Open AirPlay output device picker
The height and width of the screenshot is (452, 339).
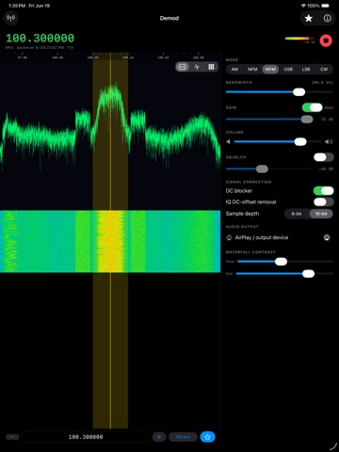(280, 237)
